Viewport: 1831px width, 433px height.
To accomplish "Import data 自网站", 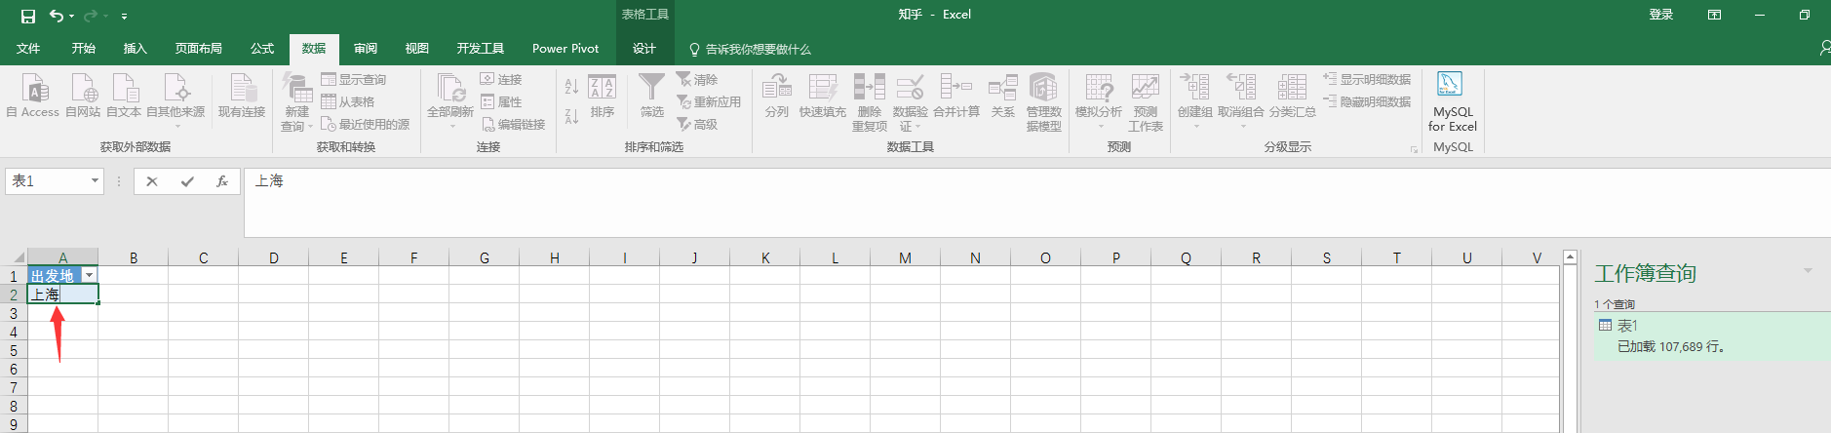I will [83, 96].
